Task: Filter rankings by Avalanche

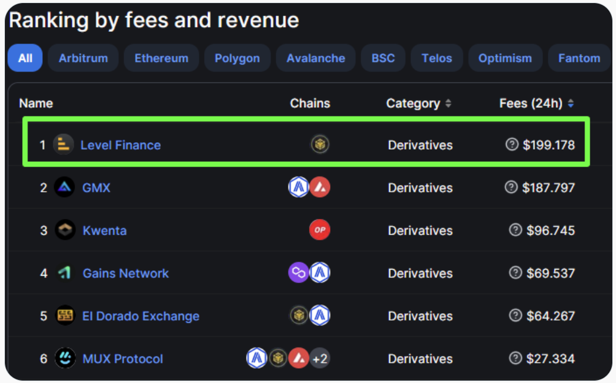Action: (315, 58)
